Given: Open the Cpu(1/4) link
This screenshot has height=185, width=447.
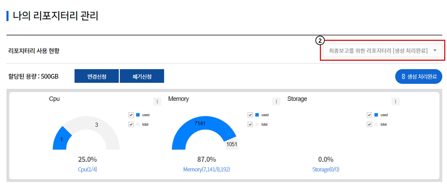Looking at the screenshot, I should [87, 170].
